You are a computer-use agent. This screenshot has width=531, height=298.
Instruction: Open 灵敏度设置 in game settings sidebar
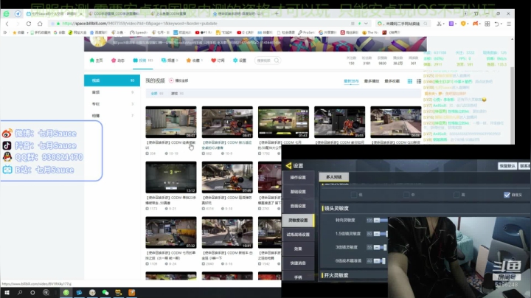[298, 220]
